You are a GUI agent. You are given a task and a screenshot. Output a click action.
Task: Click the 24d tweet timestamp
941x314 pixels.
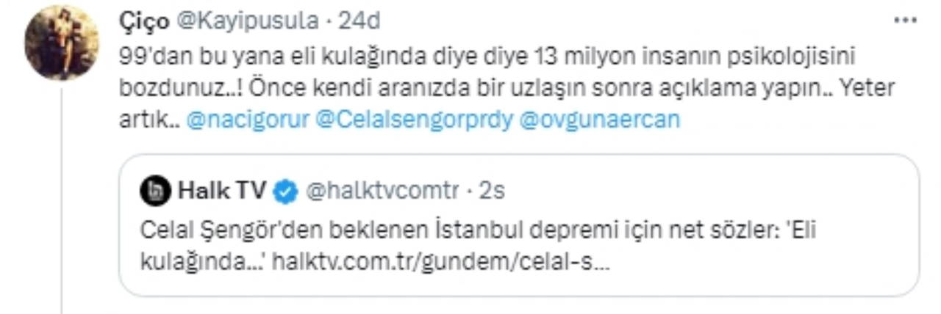[x=359, y=21]
